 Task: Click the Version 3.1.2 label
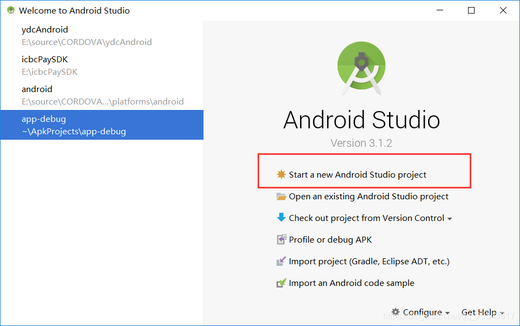361,143
